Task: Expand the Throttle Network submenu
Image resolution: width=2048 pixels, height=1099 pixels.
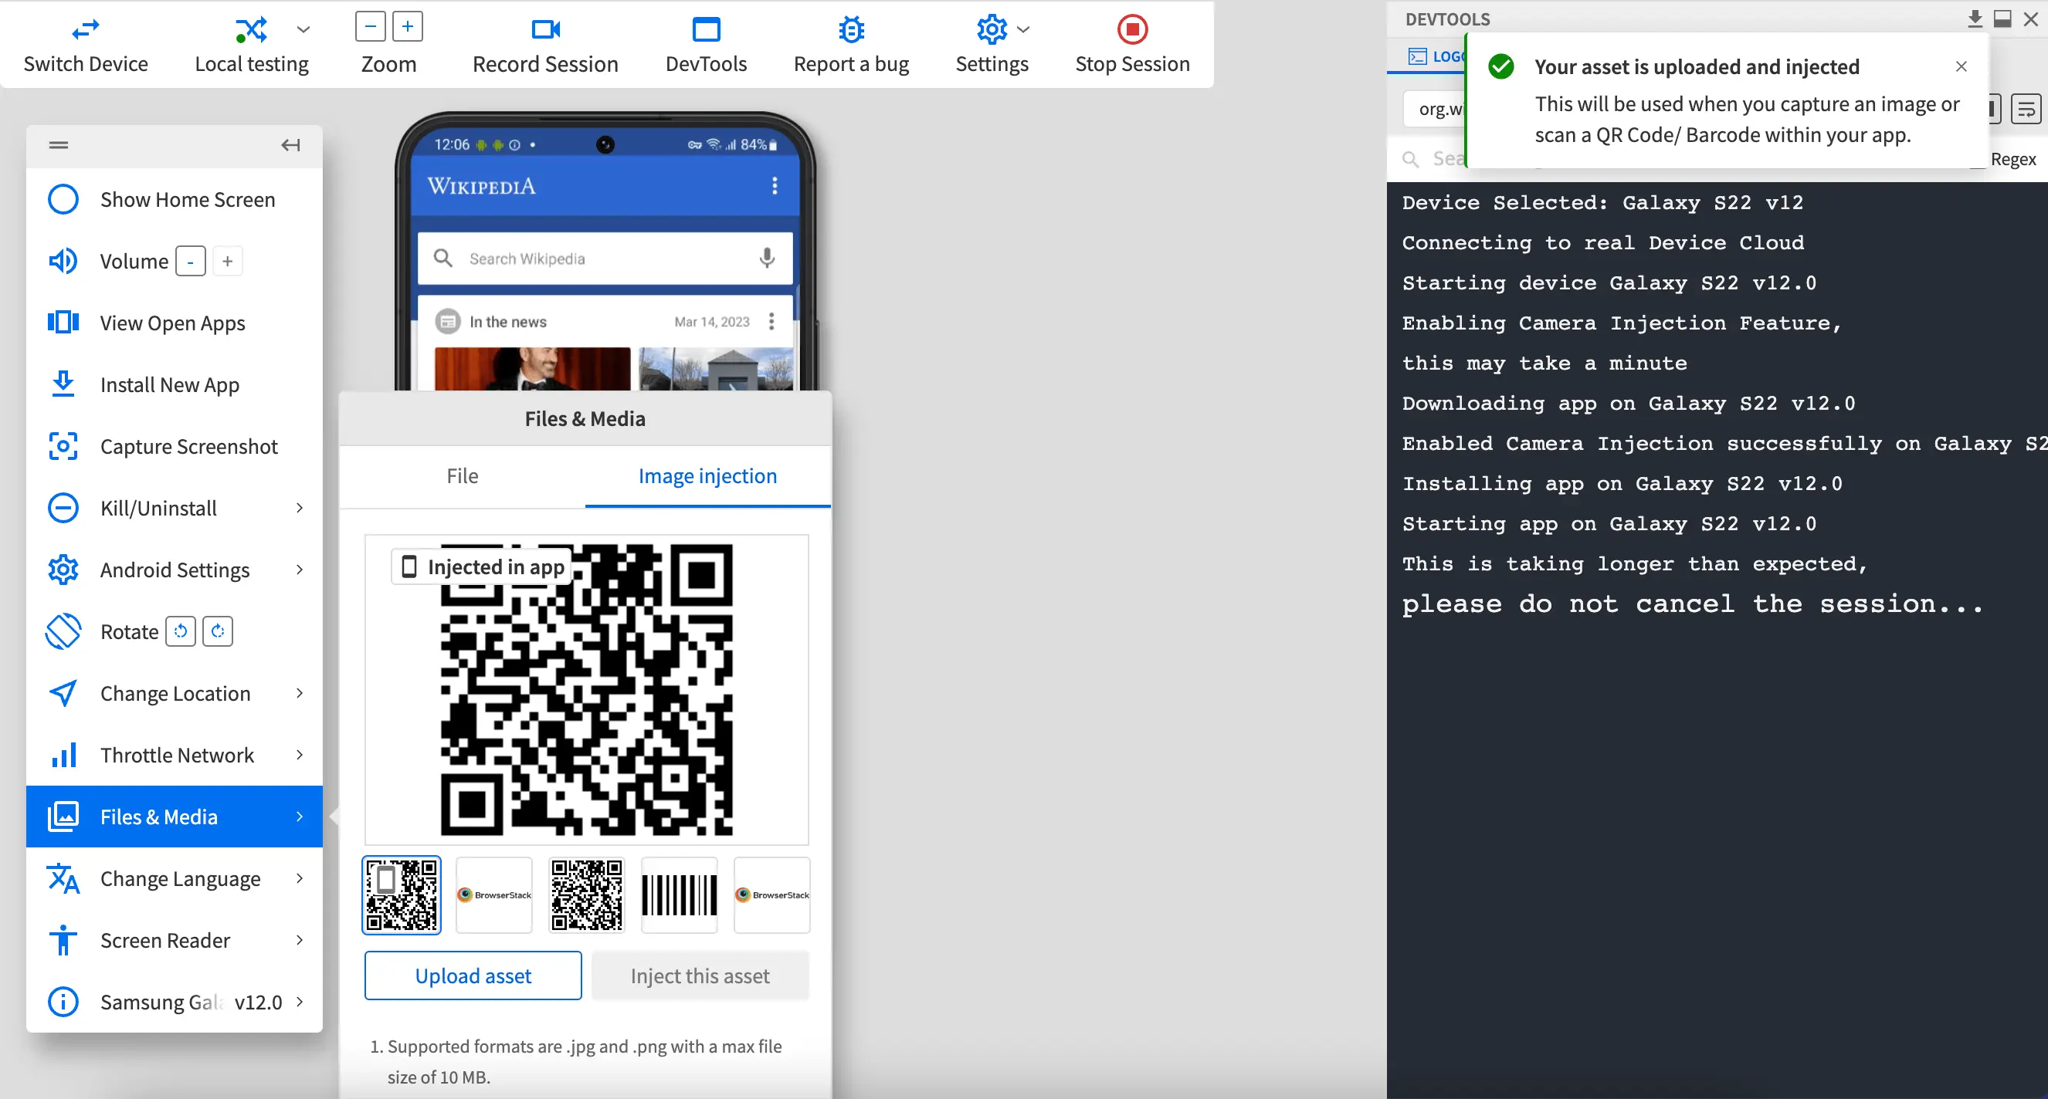Action: point(299,755)
